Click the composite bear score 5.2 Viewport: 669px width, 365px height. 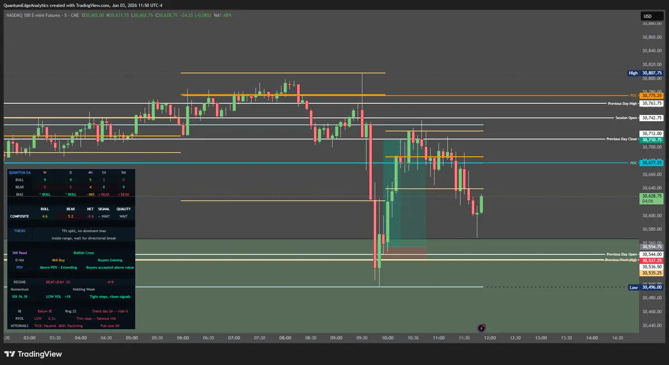pos(70,216)
